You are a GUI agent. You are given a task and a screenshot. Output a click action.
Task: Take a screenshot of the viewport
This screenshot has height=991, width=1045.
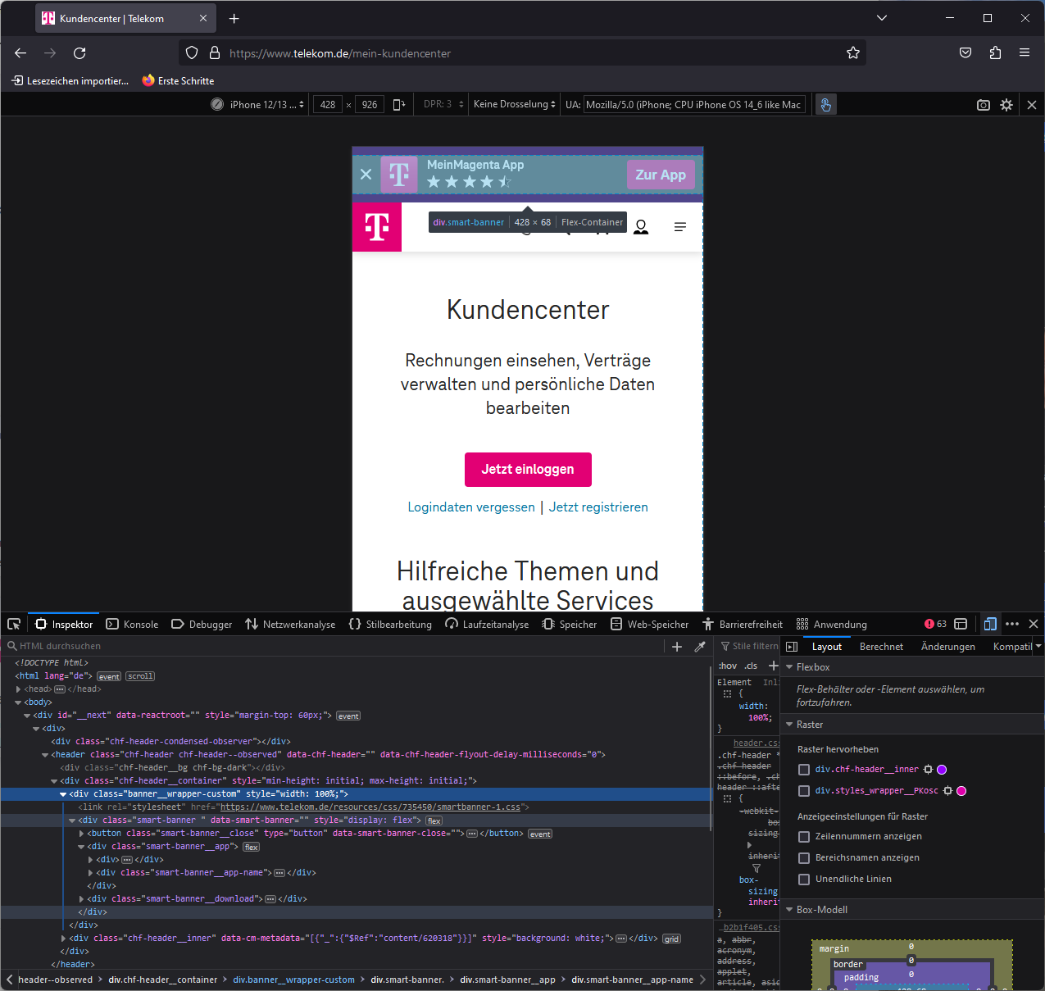coord(983,104)
